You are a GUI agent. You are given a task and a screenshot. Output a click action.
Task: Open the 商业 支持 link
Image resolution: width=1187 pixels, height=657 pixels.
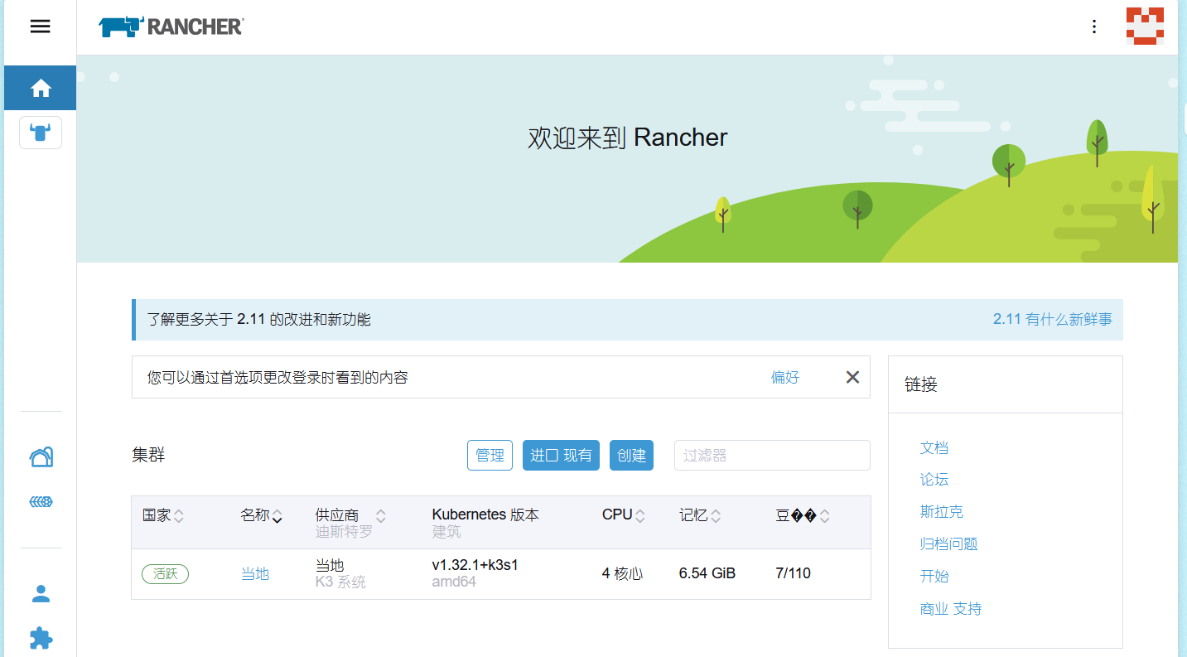(x=950, y=609)
